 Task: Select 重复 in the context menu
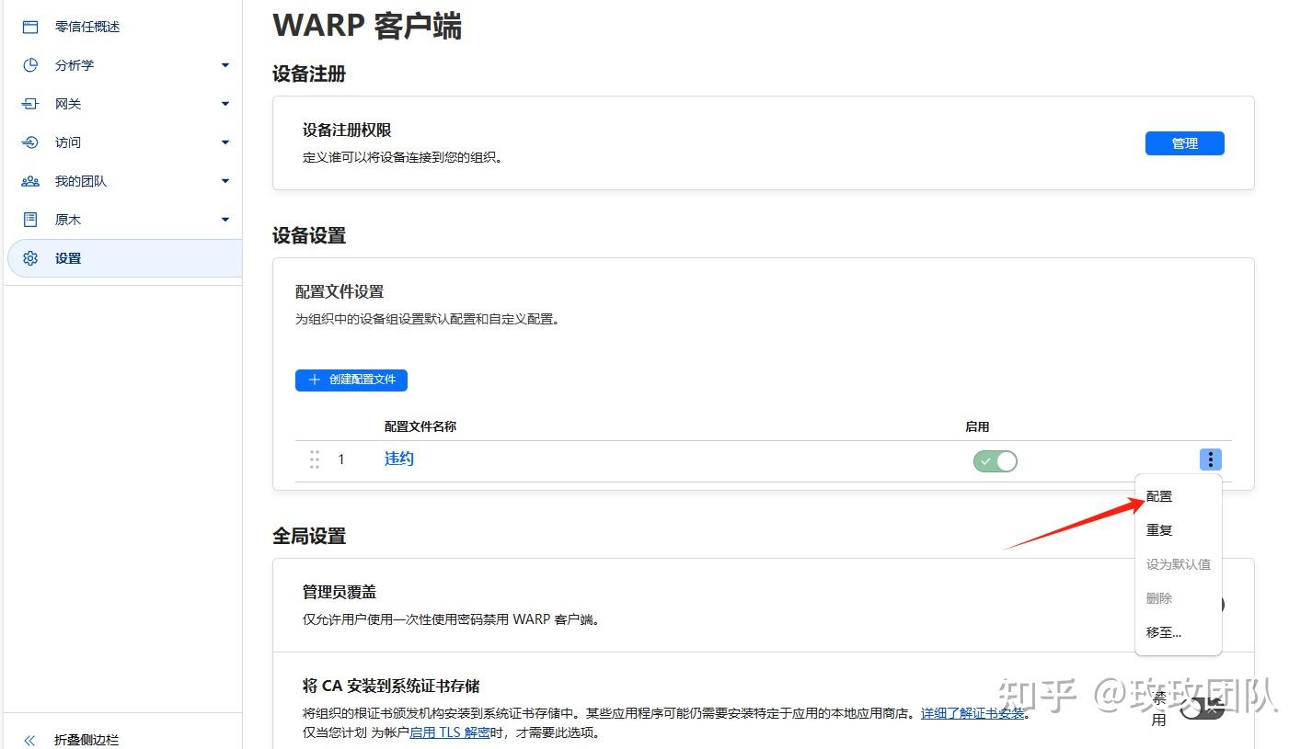1158,530
